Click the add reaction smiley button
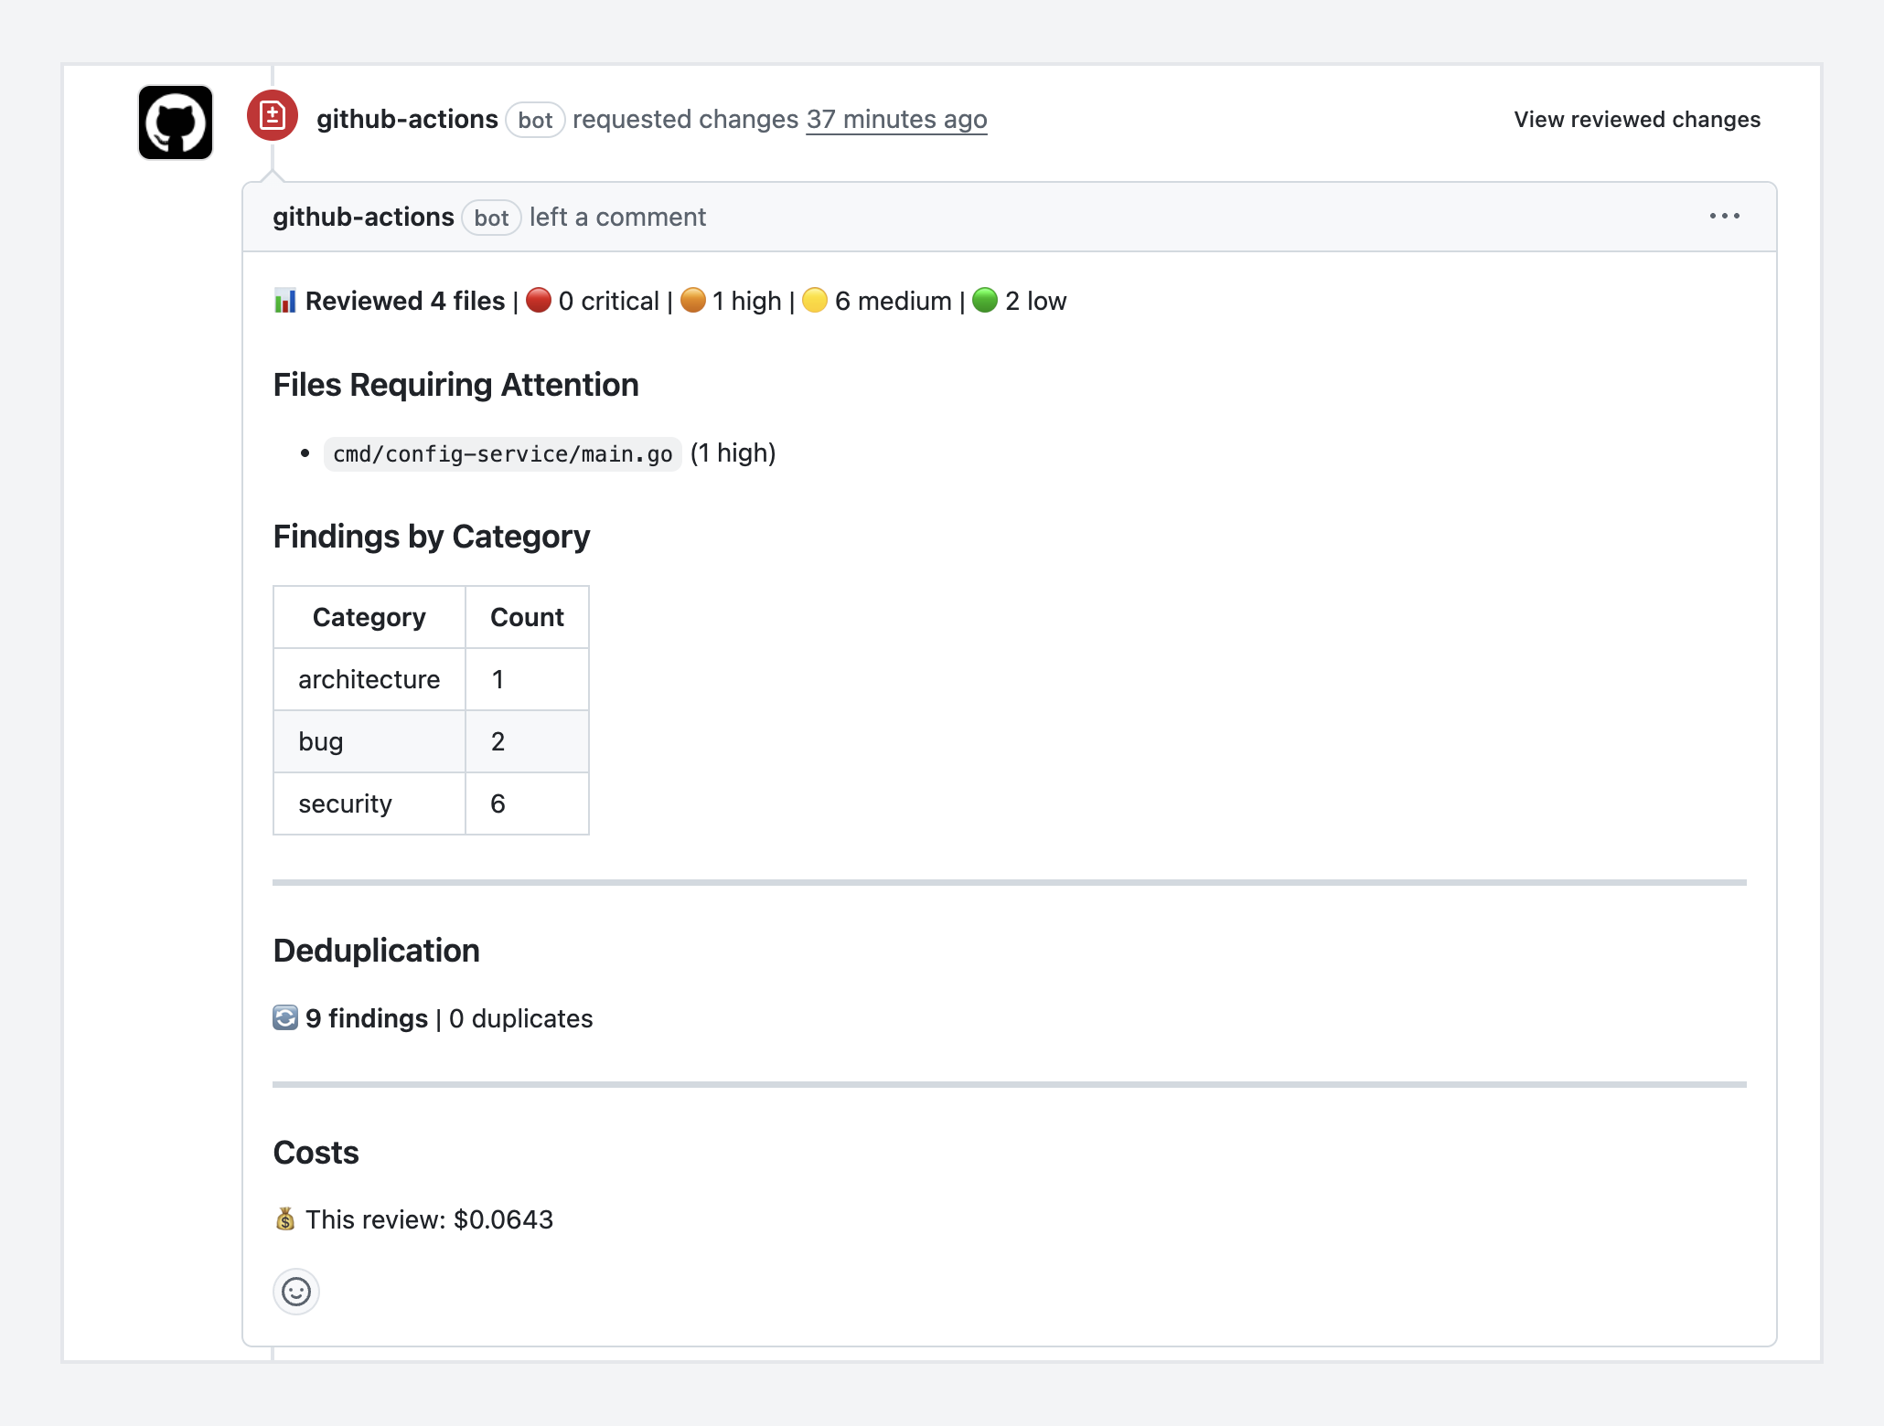The image size is (1884, 1426). tap(295, 1292)
